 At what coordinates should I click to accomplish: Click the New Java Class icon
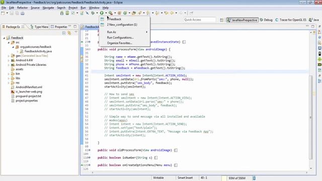(x=125, y=13)
